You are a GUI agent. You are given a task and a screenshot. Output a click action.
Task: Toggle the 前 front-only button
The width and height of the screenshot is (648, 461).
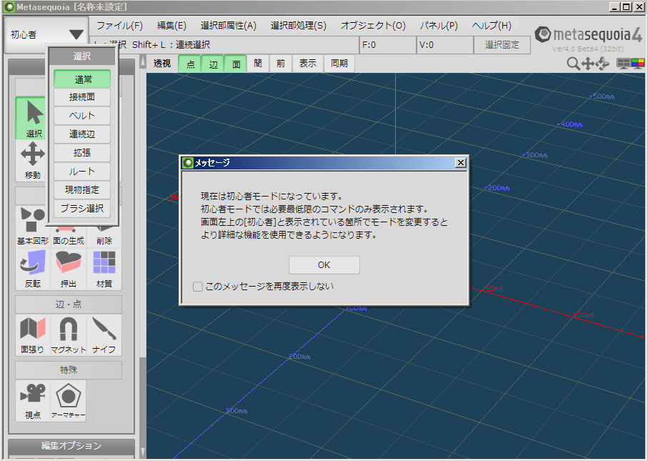tap(281, 64)
